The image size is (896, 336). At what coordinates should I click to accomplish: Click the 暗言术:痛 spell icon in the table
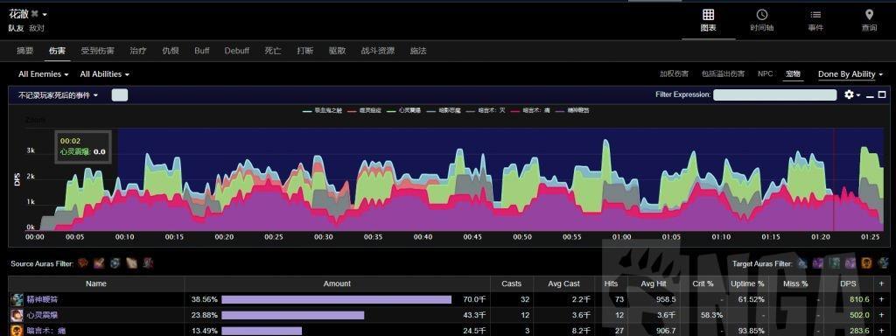17,330
